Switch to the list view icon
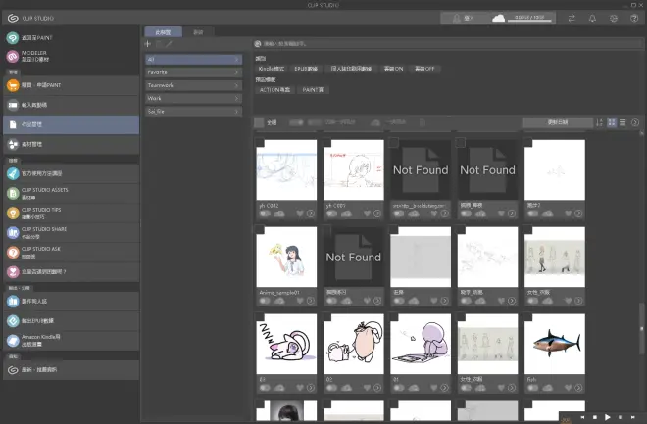647x424 pixels. [x=622, y=122]
